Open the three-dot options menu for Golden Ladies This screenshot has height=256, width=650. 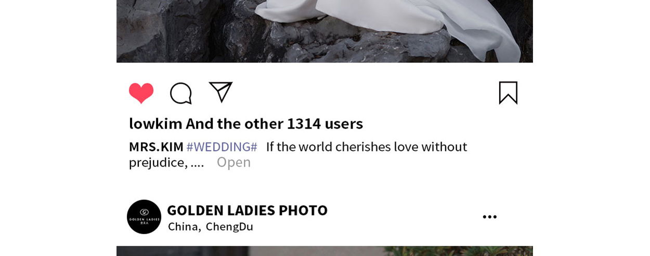489,217
